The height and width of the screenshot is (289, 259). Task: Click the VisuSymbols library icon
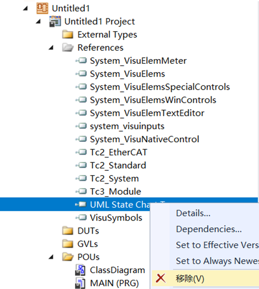click(x=81, y=218)
